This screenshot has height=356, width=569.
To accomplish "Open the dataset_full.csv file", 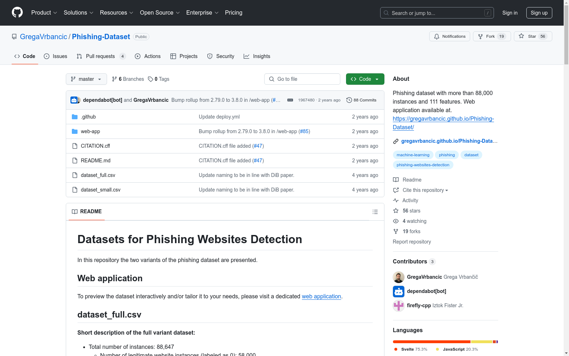I will pyautogui.click(x=98, y=175).
